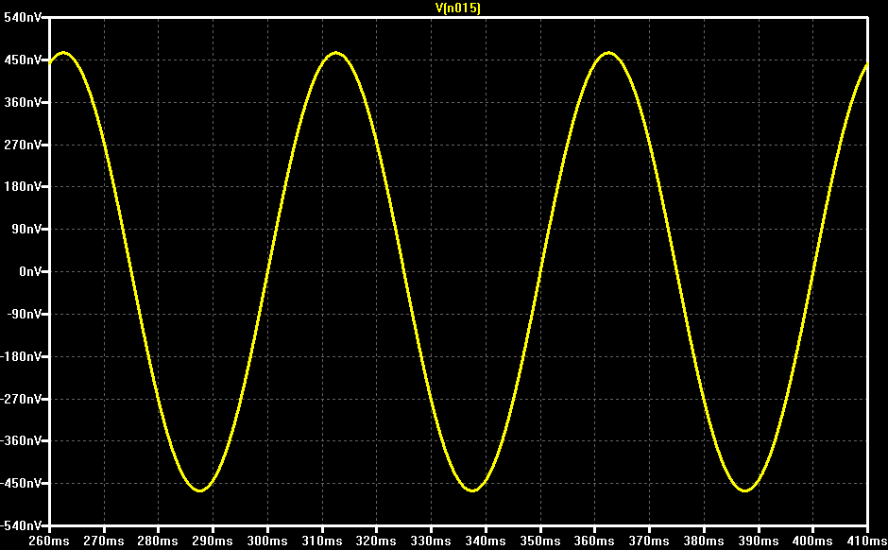
Task: Click the waveform peak near 310ms
Action: [x=335, y=53]
